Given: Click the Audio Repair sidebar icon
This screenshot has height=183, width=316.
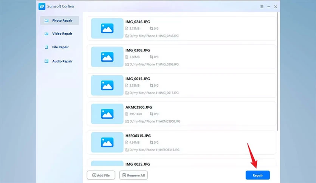Looking at the screenshot, I should point(46,61).
